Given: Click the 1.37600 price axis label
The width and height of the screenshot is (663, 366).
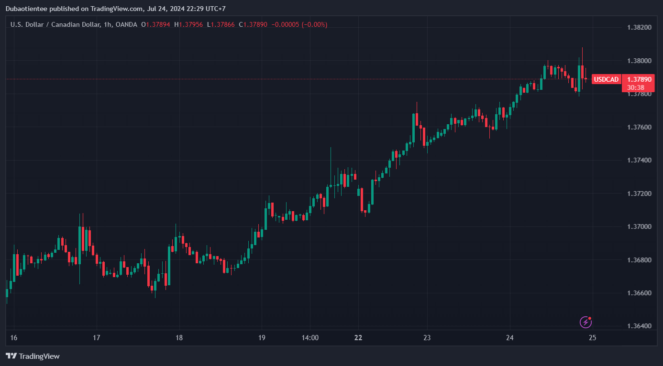Looking at the screenshot, I should (x=639, y=127).
